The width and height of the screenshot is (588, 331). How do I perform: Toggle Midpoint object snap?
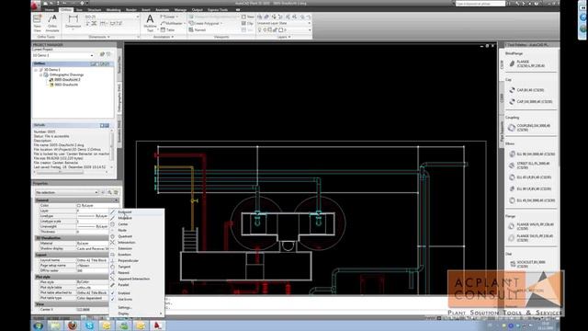click(x=137, y=218)
